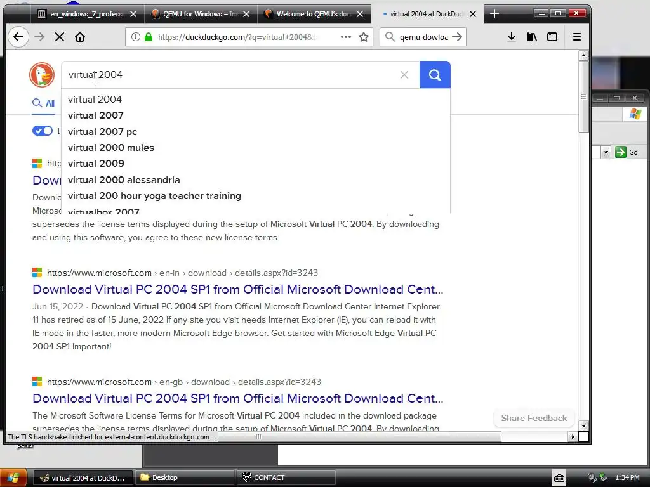Select the virtual 2004 at DuckDuckGo tab
The width and height of the screenshot is (650, 487).
(x=427, y=14)
